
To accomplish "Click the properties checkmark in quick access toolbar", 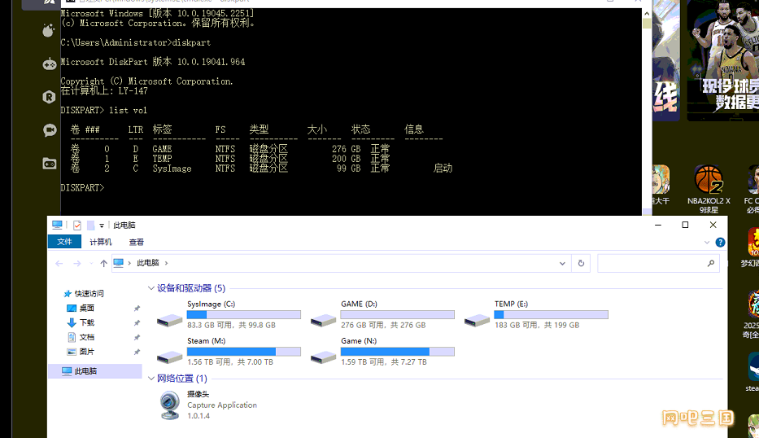I will coord(77,226).
